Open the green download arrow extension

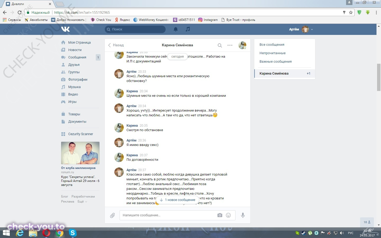[x=368, y=12]
